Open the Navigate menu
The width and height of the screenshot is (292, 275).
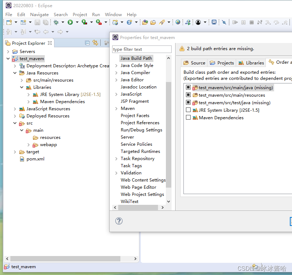point(39,15)
